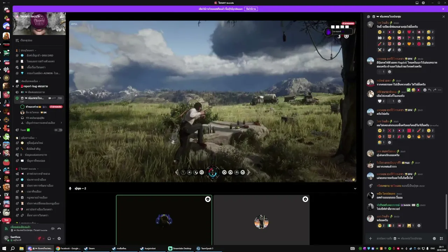Open the emoji picker in chat box
448x252 pixels.
(x=434, y=238)
